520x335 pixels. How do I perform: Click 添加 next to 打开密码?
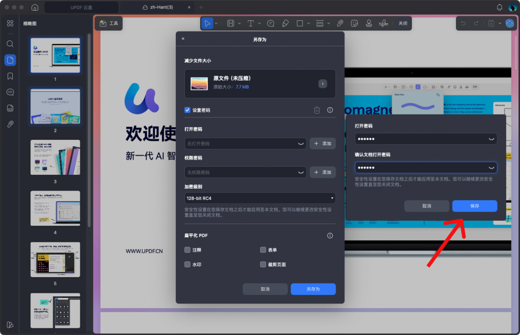(x=322, y=143)
